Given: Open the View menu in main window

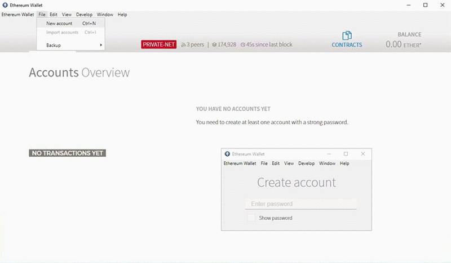Looking at the screenshot, I should (67, 15).
